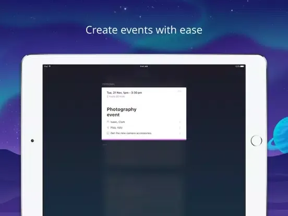Tap the iPad home button
Screen dimensions: 288x216
pos(256,141)
